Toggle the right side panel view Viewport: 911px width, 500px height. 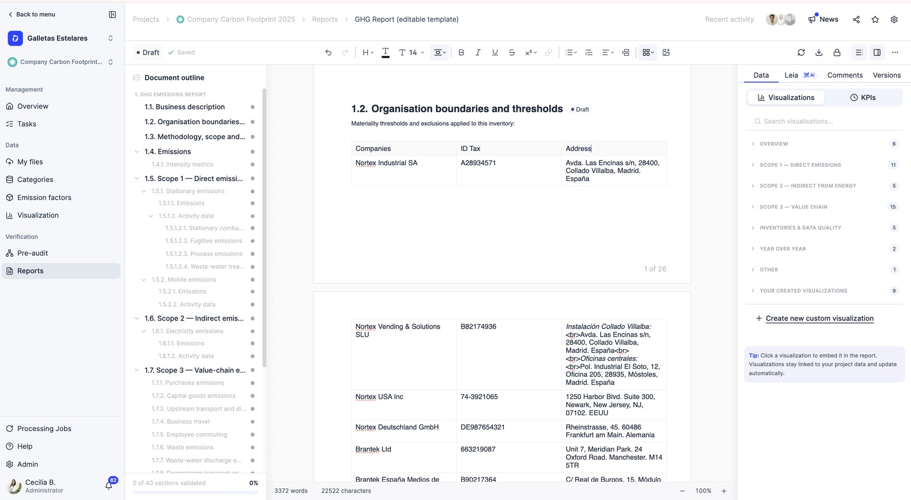coord(877,52)
